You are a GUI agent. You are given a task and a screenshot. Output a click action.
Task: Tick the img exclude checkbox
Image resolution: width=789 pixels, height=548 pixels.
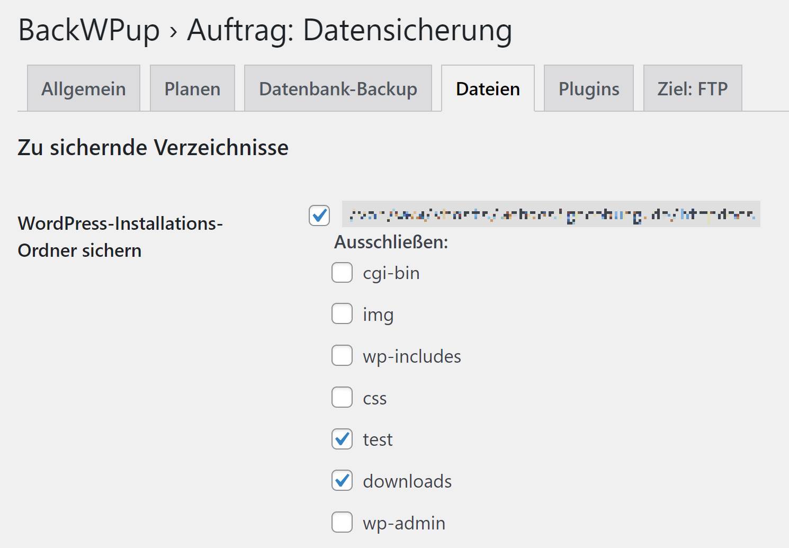tap(342, 313)
